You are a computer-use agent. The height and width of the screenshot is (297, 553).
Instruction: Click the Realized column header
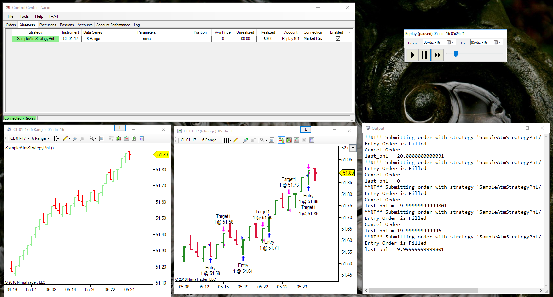pyautogui.click(x=268, y=32)
